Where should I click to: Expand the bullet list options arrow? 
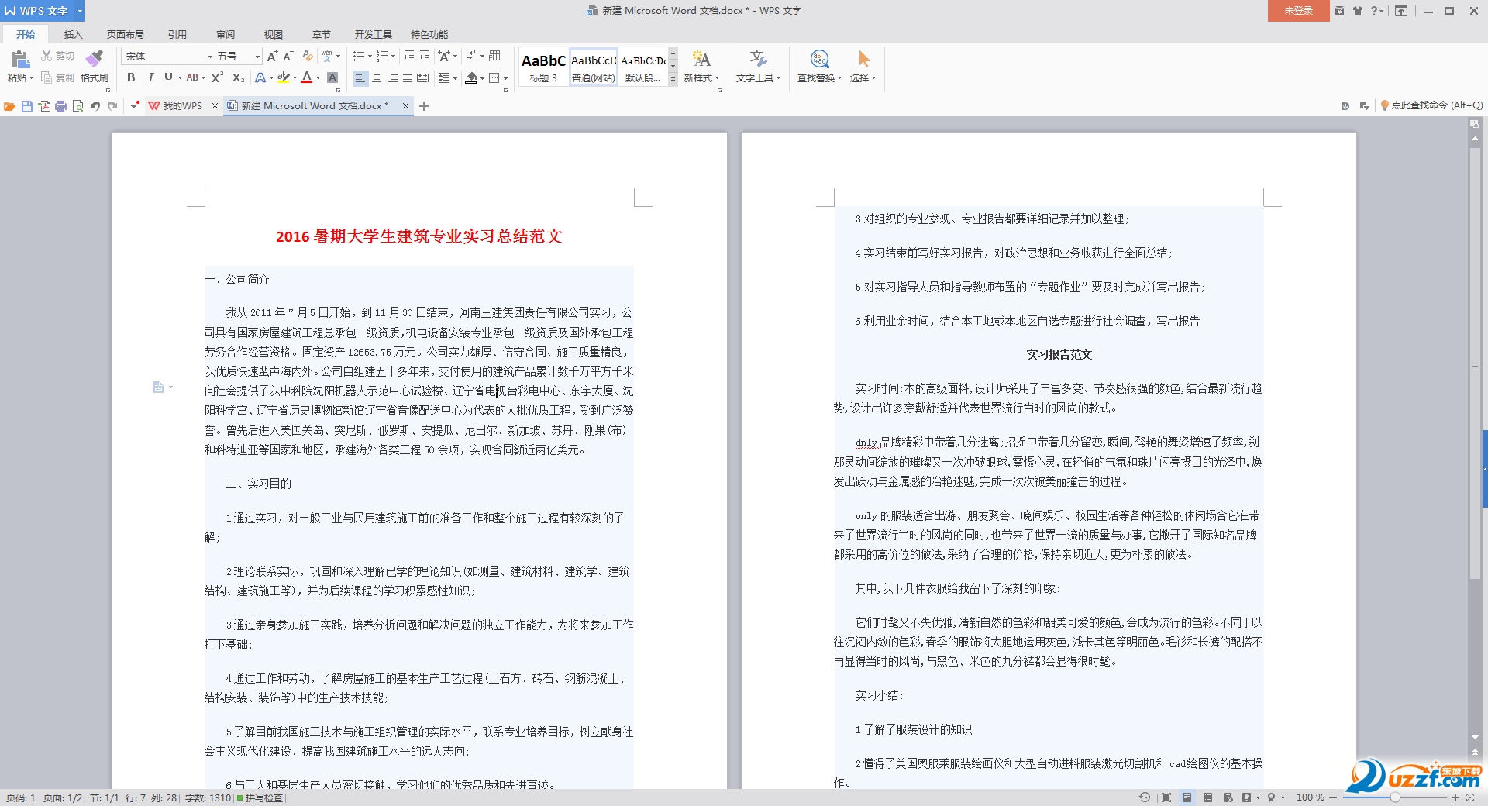pos(370,56)
